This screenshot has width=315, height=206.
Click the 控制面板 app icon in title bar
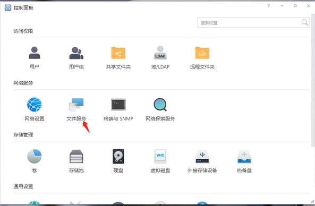8,8
